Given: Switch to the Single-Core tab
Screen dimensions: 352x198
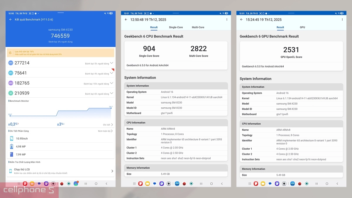Looking at the screenshot, I should tap(176, 27).
